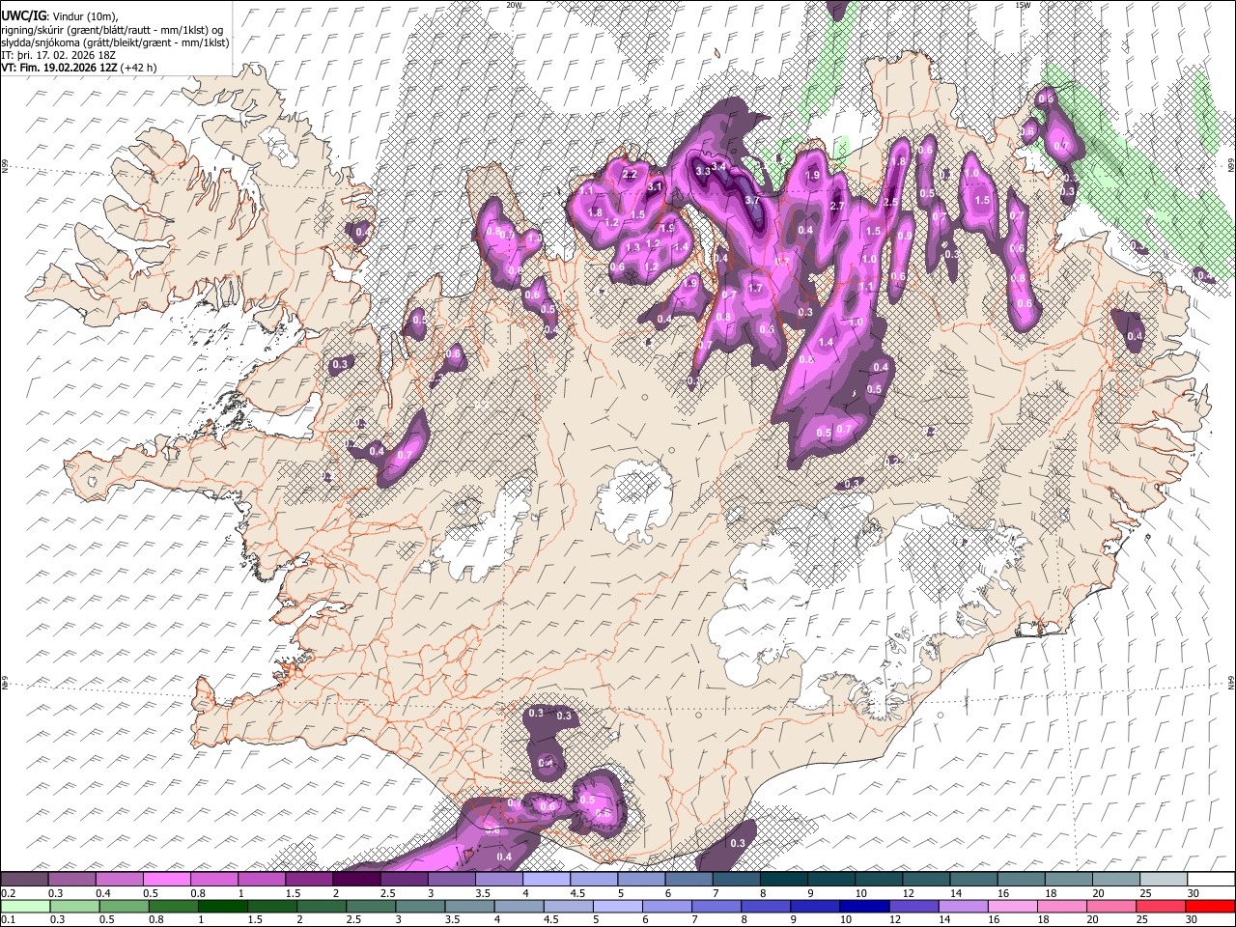Click the bright pink 0.5–0.8 upper legend swatch

(166, 880)
